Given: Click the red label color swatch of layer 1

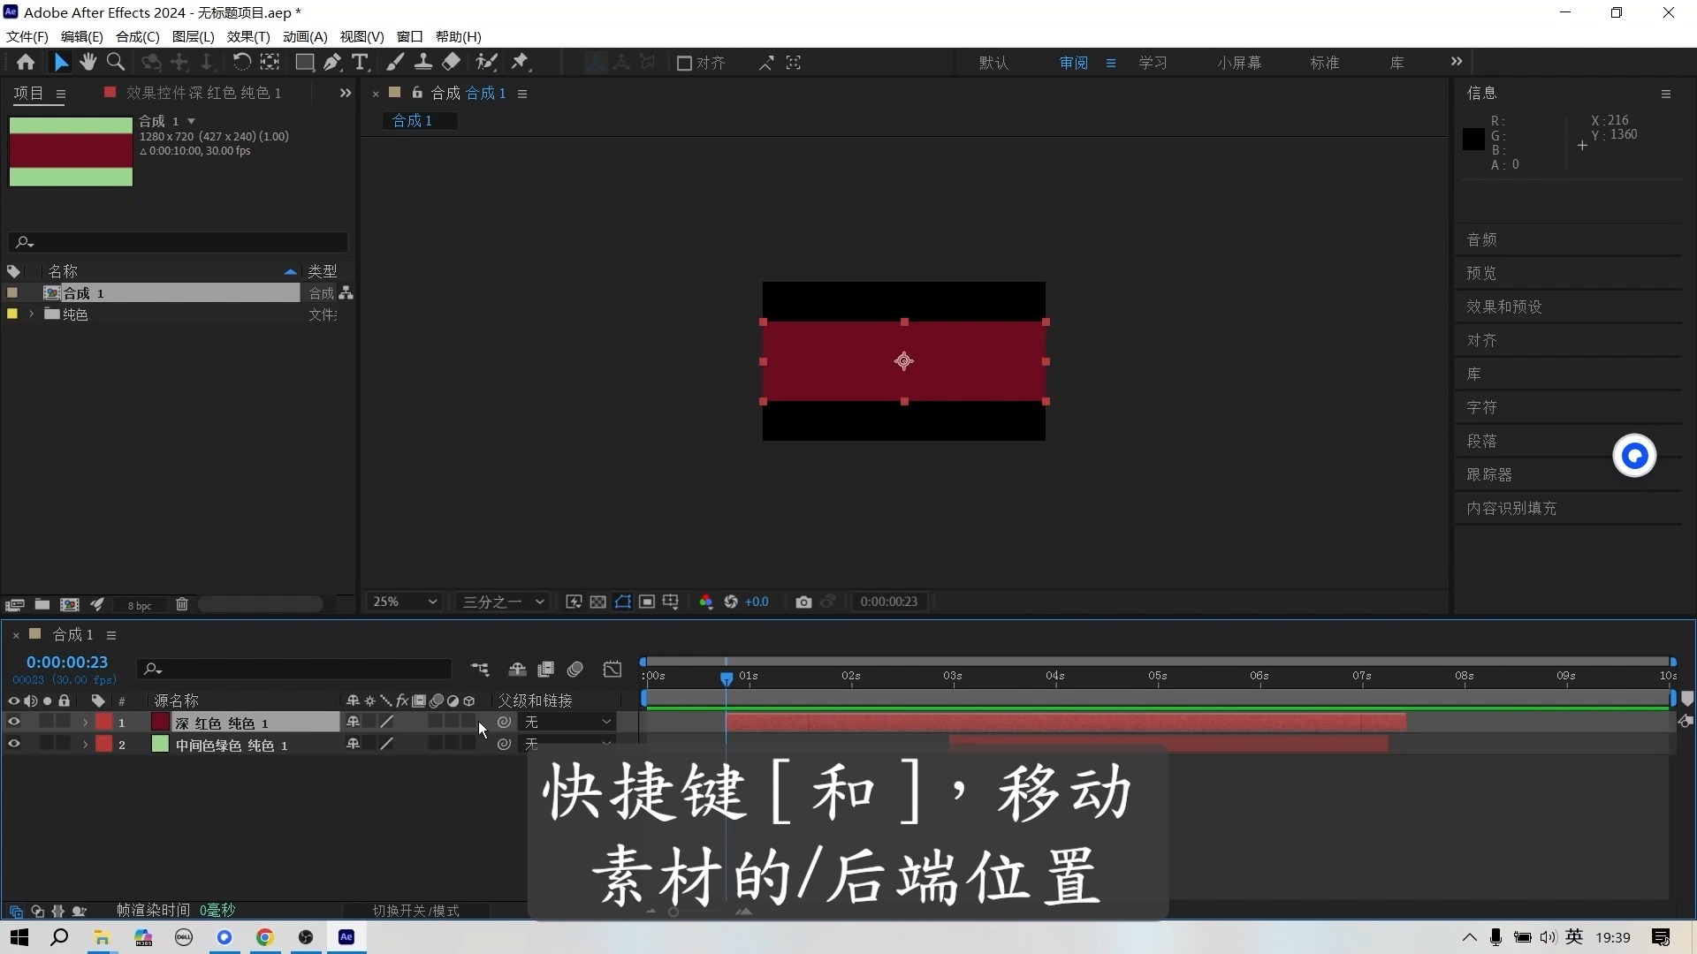Looking at the screenshot, I should (103, 722).
